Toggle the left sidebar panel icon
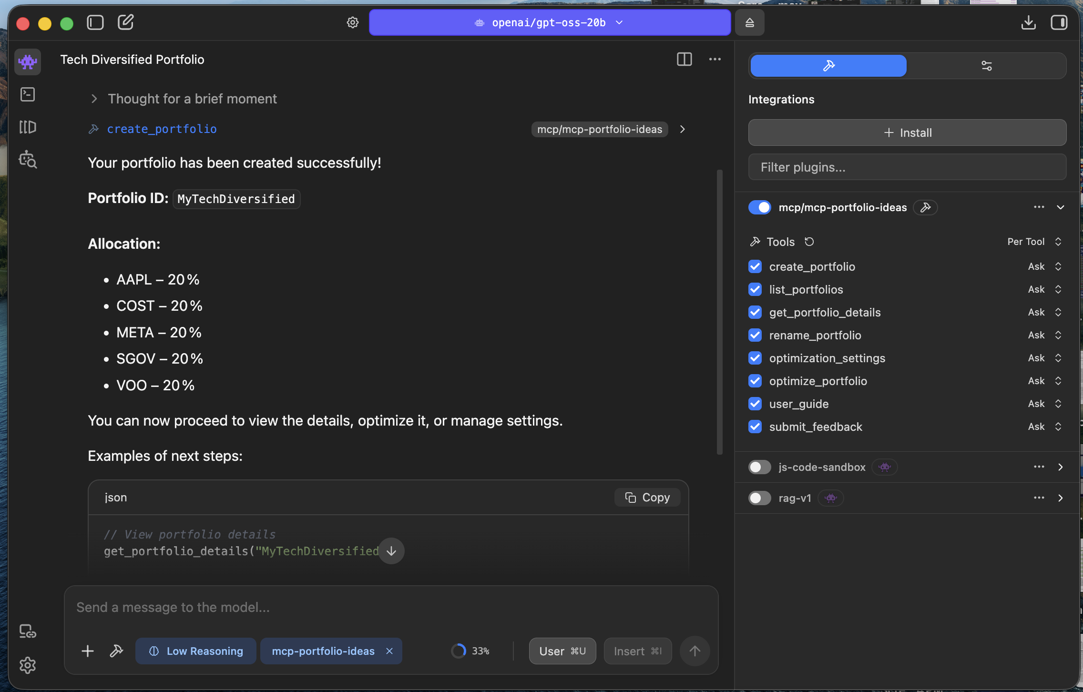 click(95, 22)
